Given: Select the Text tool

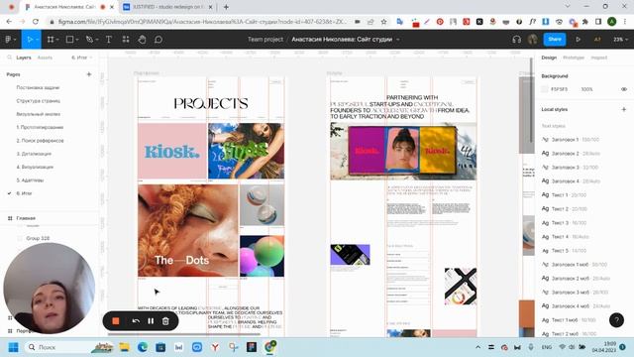Looking at the screenshot, I should 108,40.
